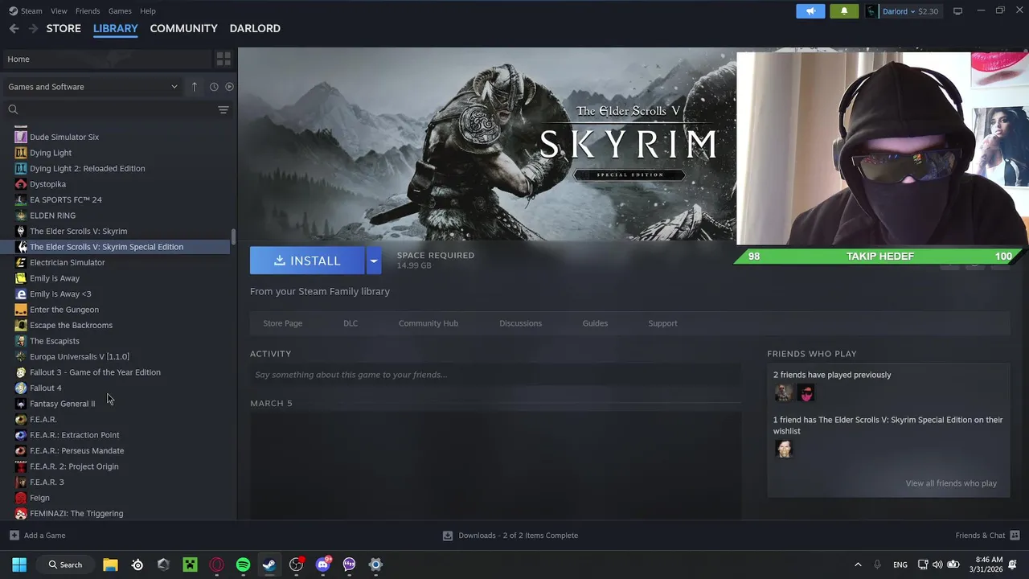Click the Windows Start button

tap(19, 565)
